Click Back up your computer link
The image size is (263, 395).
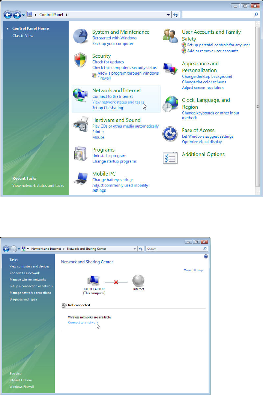[113, 44]
